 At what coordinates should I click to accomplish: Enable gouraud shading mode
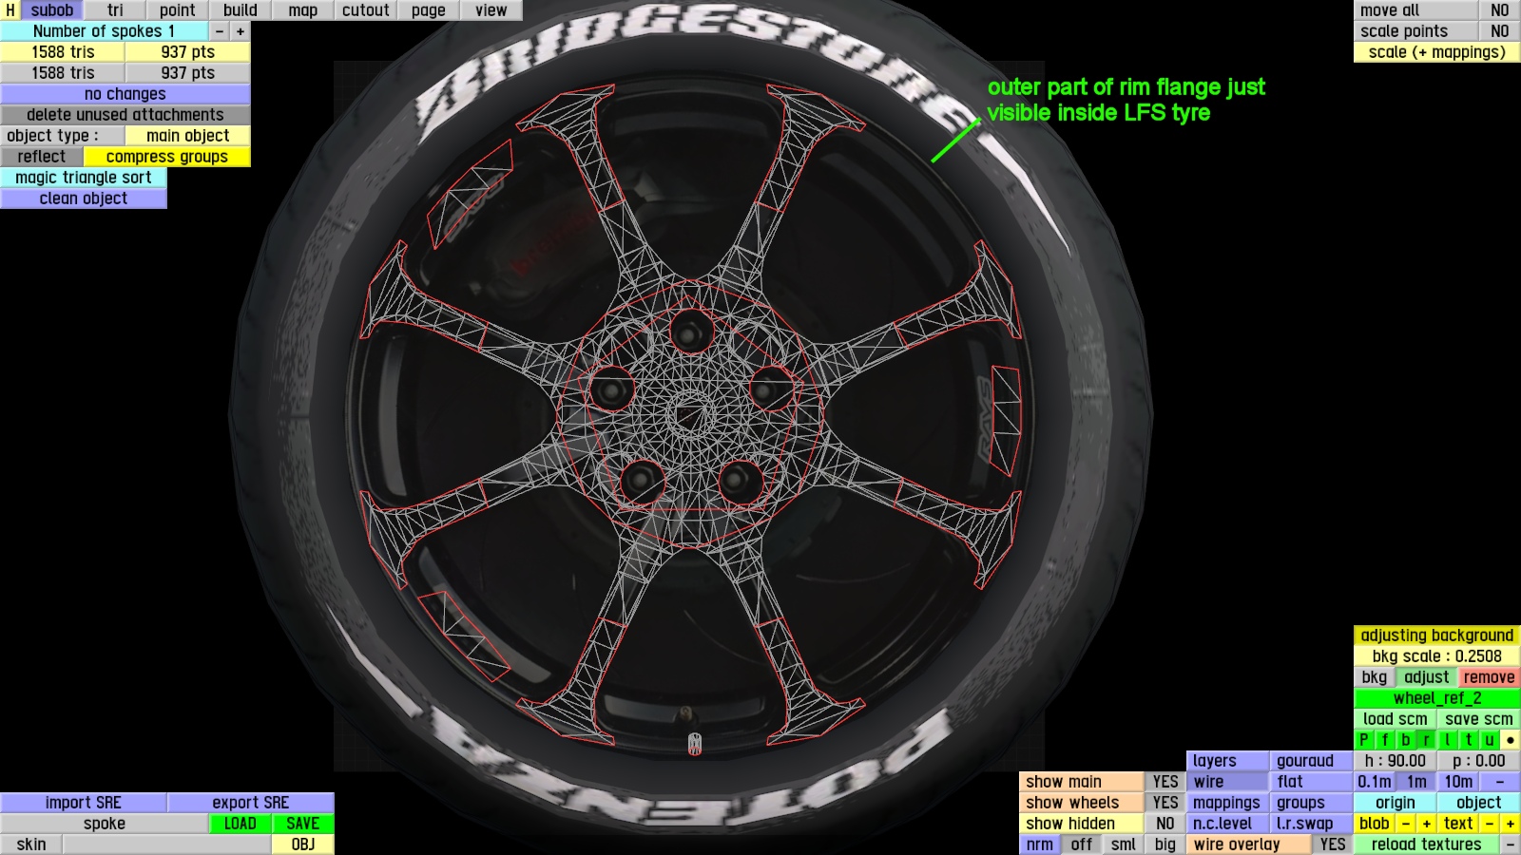[1312, 761]
